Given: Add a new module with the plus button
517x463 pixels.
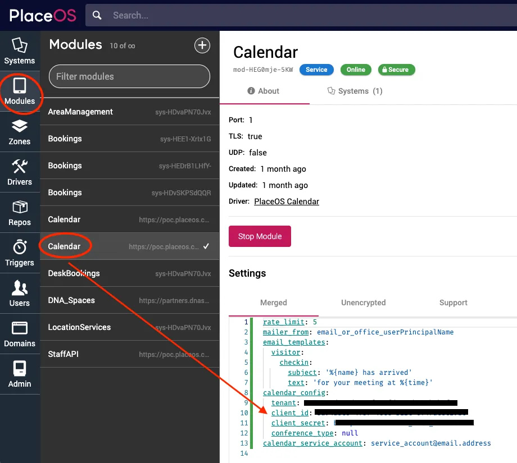Looking at the screenshot, I should (202, 45).
